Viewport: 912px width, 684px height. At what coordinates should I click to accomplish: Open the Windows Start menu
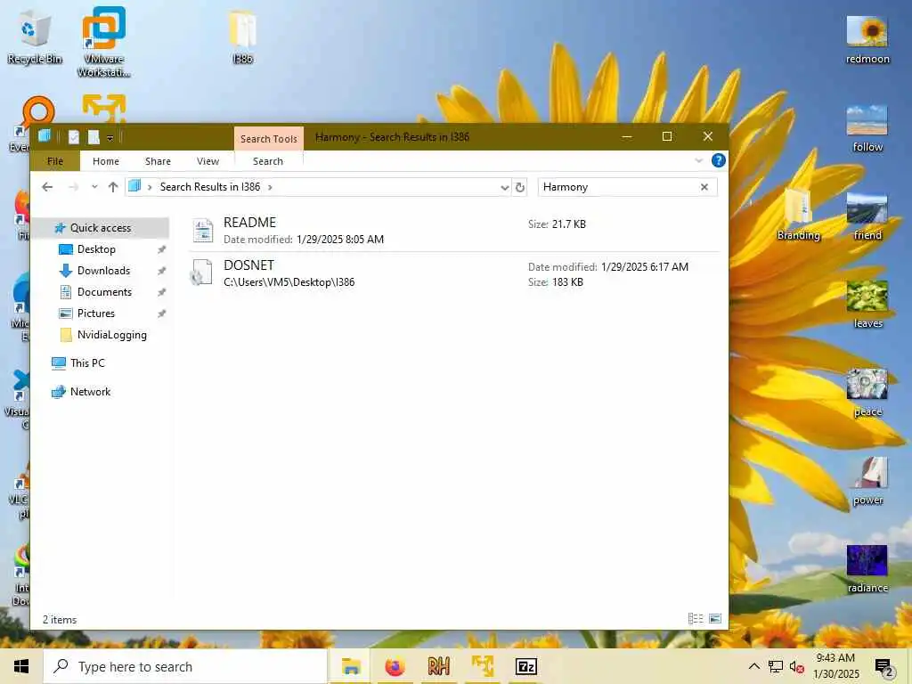[x=21, y=666]
